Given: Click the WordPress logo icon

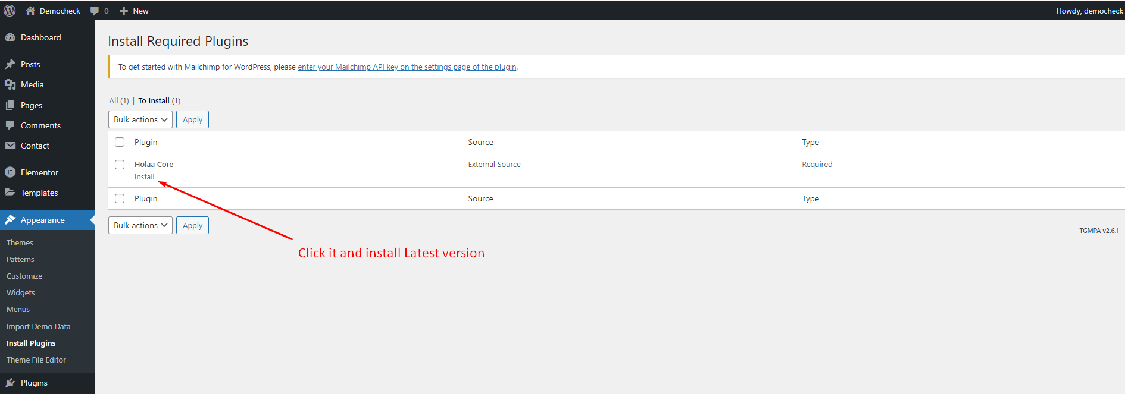Looking at the screenshot, I should point(10,11).
